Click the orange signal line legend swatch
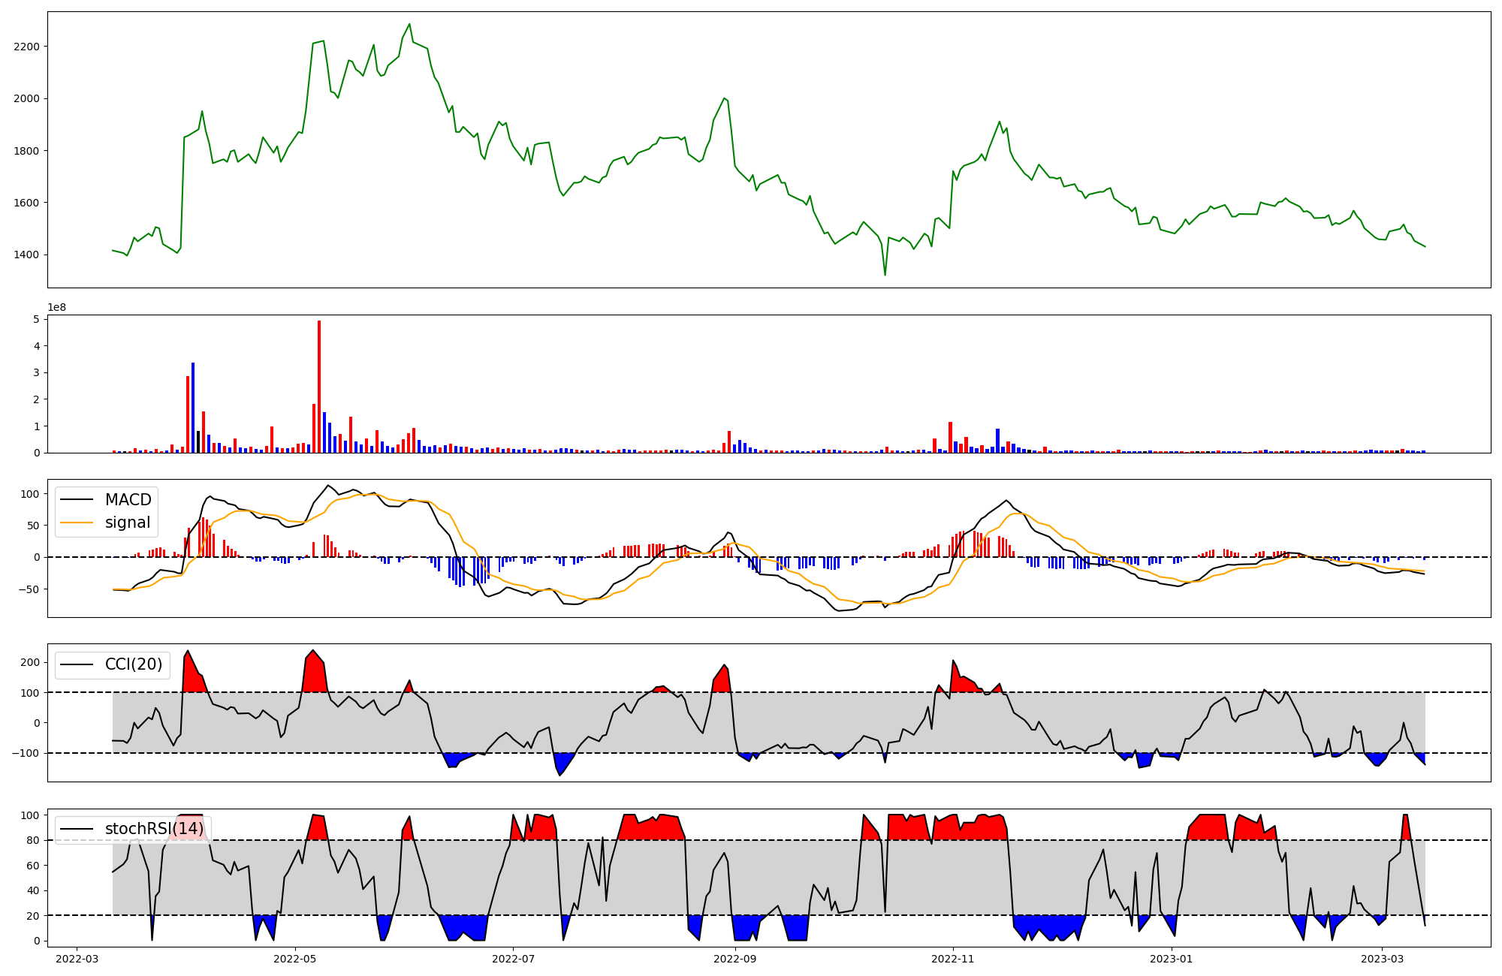This screenshot has width=1502, height=976. click(x=77, y=523)
